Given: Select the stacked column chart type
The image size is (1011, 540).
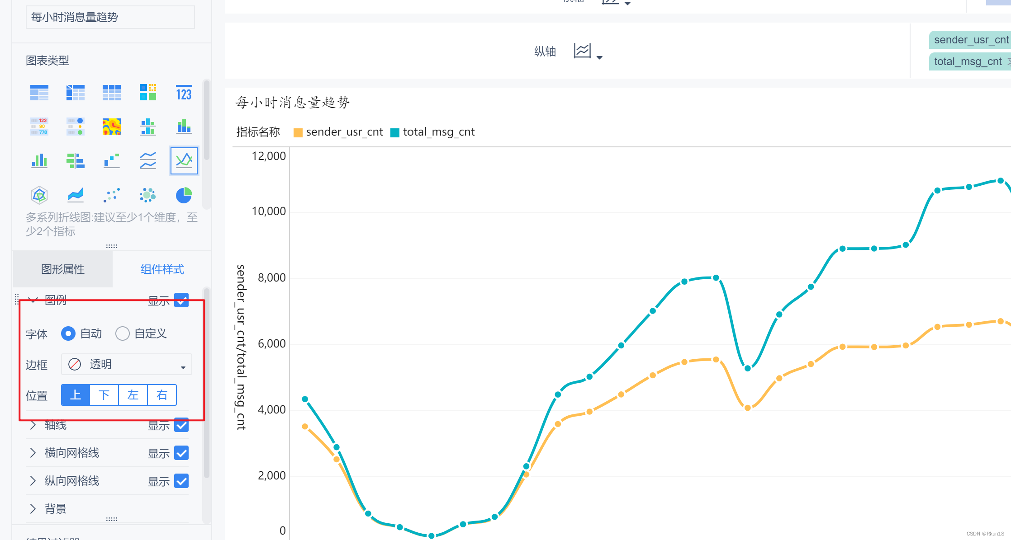Looking at the screenshot, I should tap(184, 127).
